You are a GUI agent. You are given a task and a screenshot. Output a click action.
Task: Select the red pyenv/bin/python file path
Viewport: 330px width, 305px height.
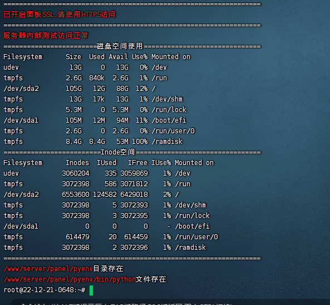[70, 279]
